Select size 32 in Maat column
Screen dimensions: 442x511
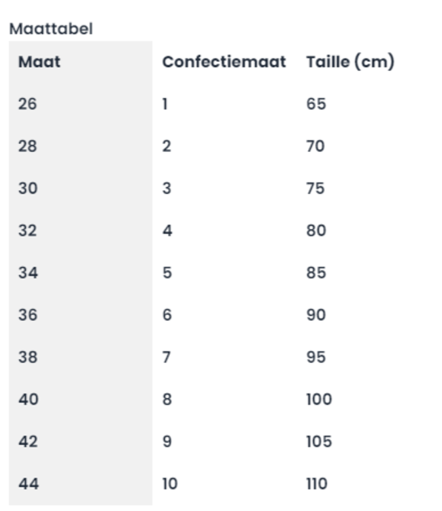click(28, 231)
